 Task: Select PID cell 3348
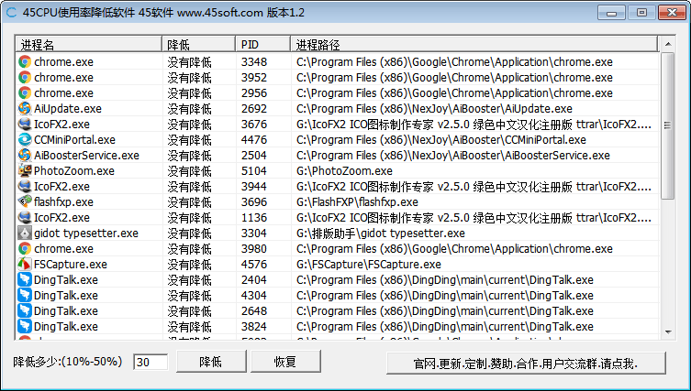pyautogui.click(x=254, y=62)
